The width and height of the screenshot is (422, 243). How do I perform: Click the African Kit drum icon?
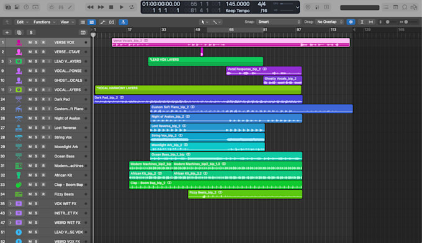tap(19, 175)
